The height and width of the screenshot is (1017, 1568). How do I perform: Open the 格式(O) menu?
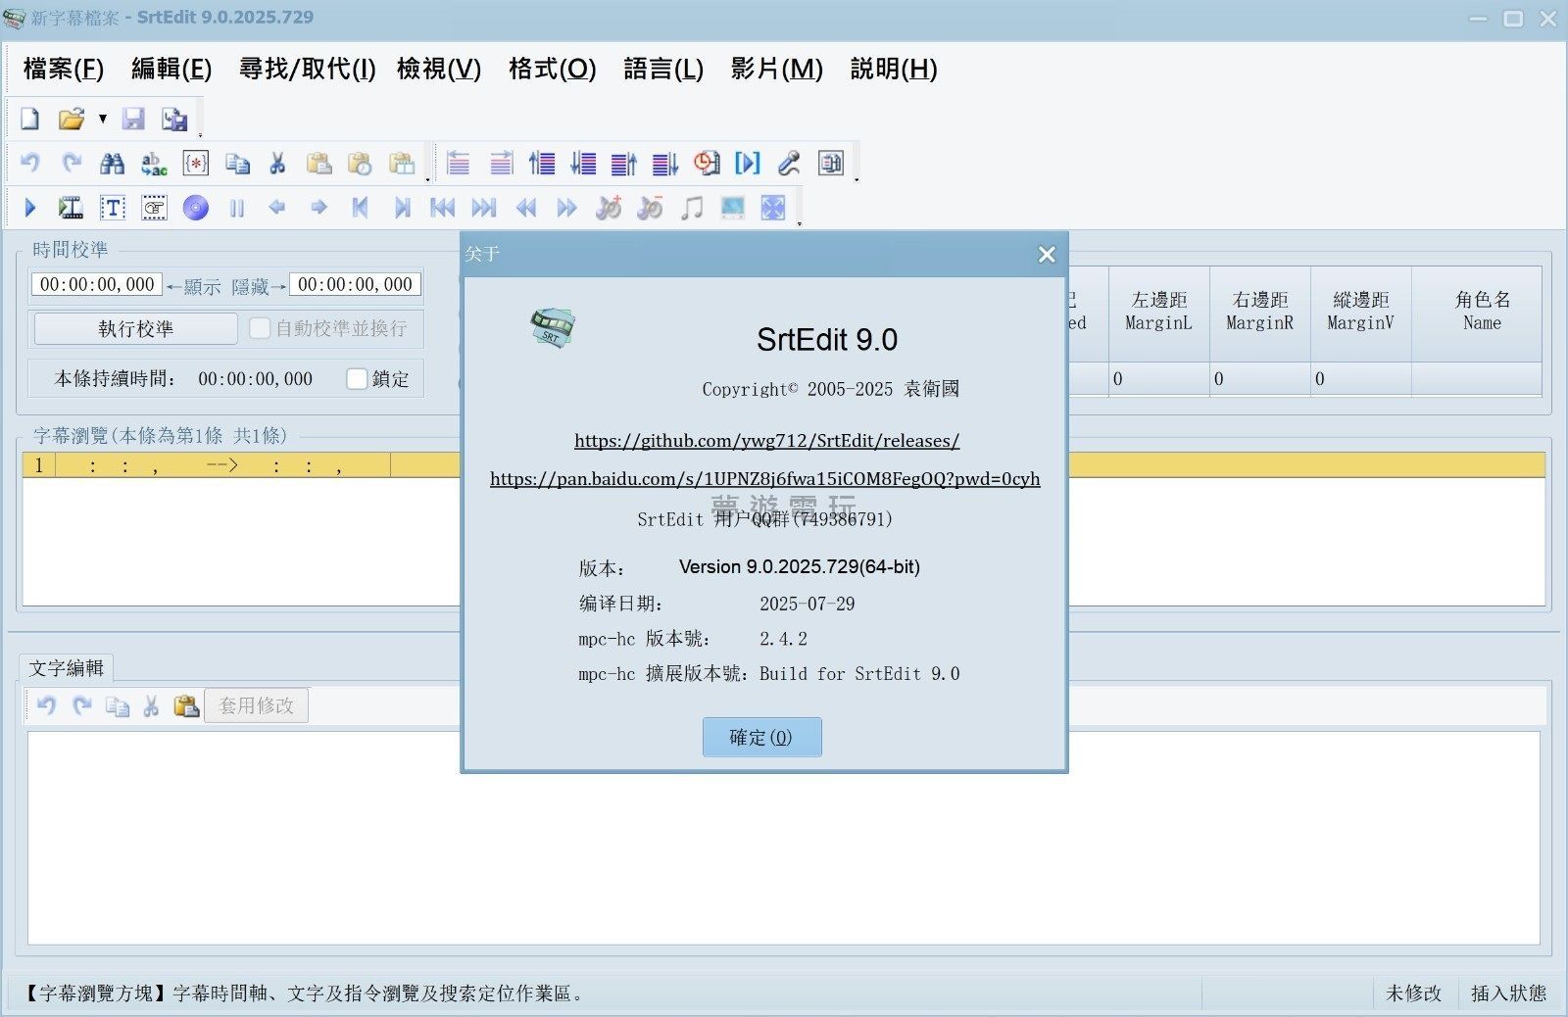point(553,69)
